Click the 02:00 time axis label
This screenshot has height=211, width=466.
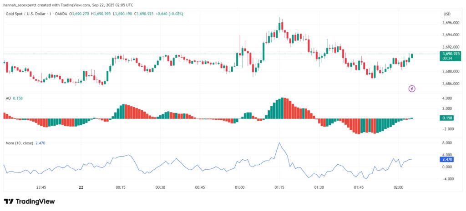[399, 187]
